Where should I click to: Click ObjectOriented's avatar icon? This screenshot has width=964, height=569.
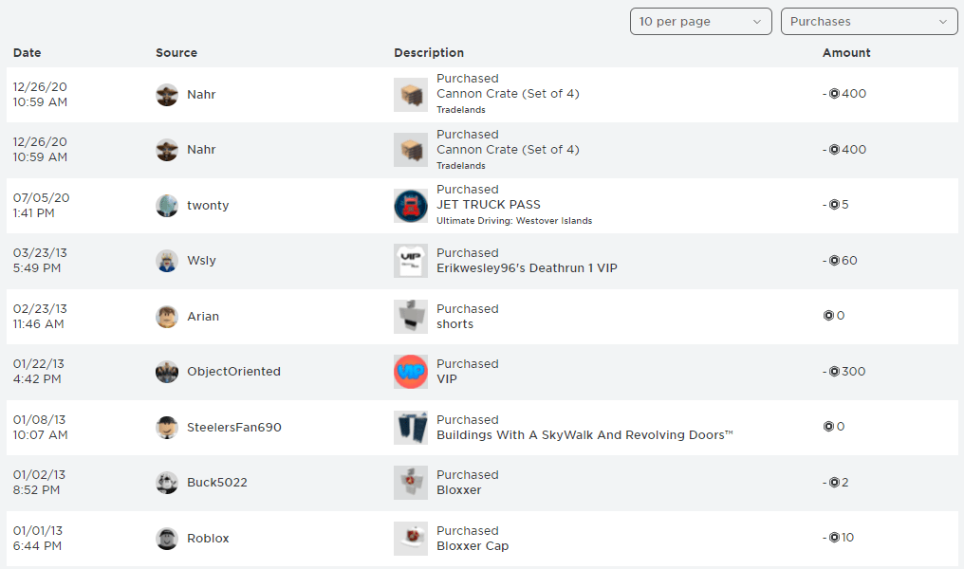[167, 372]
